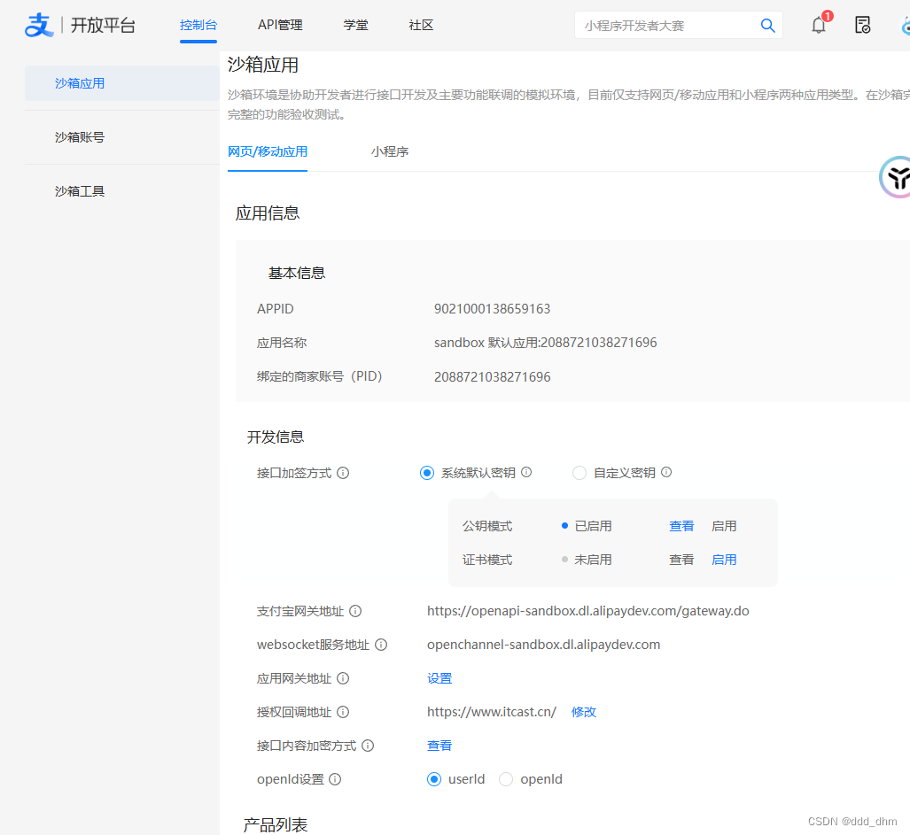Select the openId radio option
The width and height of the screenshot is (910, 835).
(x=505, y=779)
